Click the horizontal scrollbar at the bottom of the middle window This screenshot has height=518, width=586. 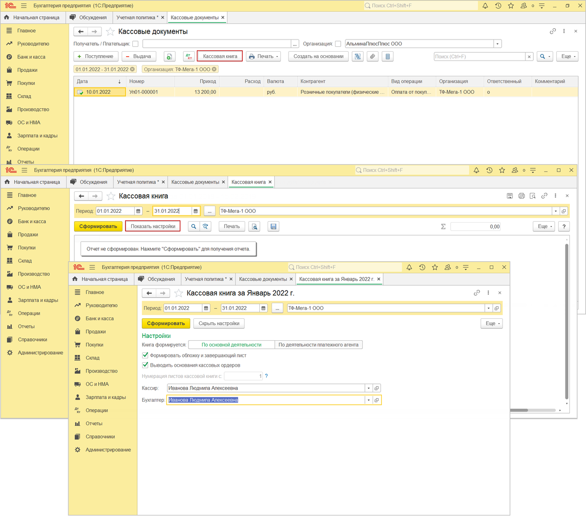(532, 410)
